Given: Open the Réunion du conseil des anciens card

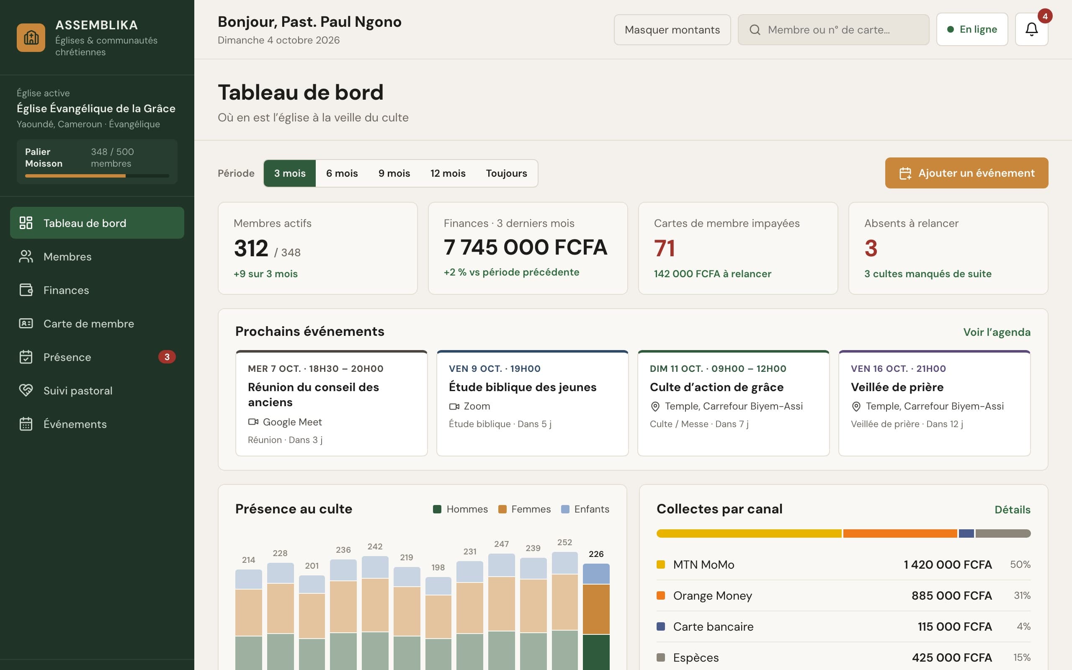Looking at the screenshot, I should 331,403.
